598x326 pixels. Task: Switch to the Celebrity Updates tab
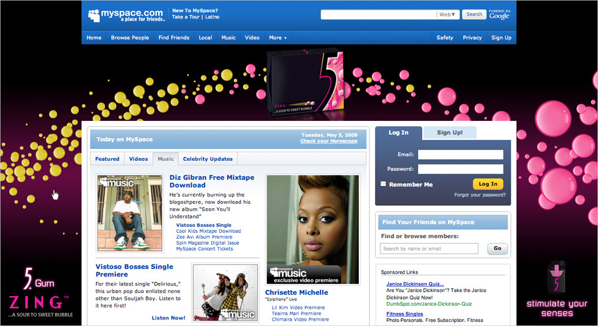coord(208,159)
